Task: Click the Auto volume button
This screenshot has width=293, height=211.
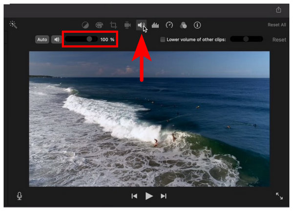Action: click(42, 40)
